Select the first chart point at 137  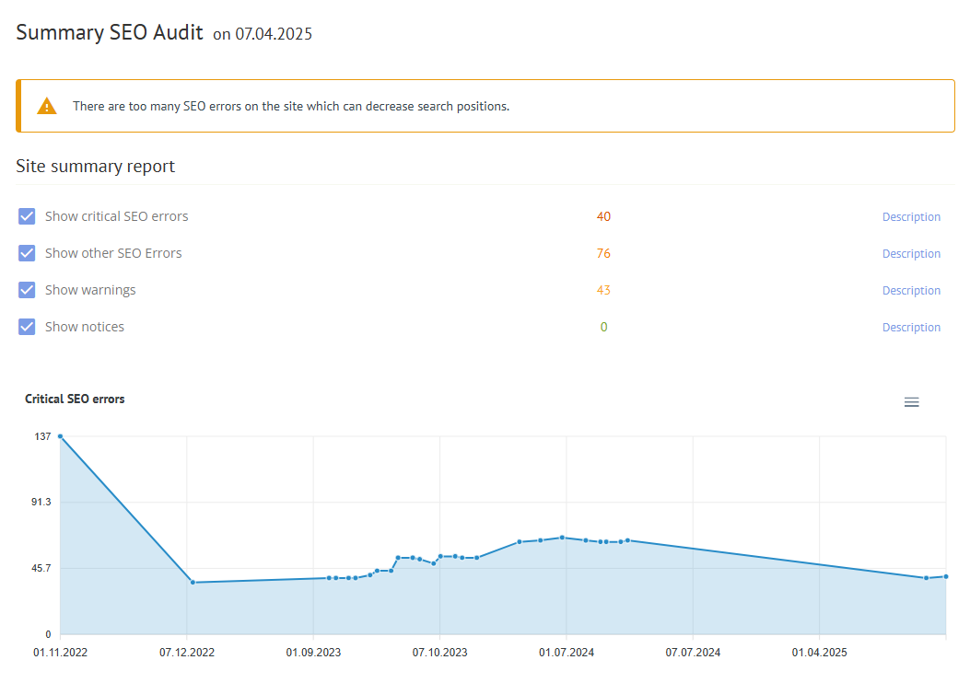(61, 436)
